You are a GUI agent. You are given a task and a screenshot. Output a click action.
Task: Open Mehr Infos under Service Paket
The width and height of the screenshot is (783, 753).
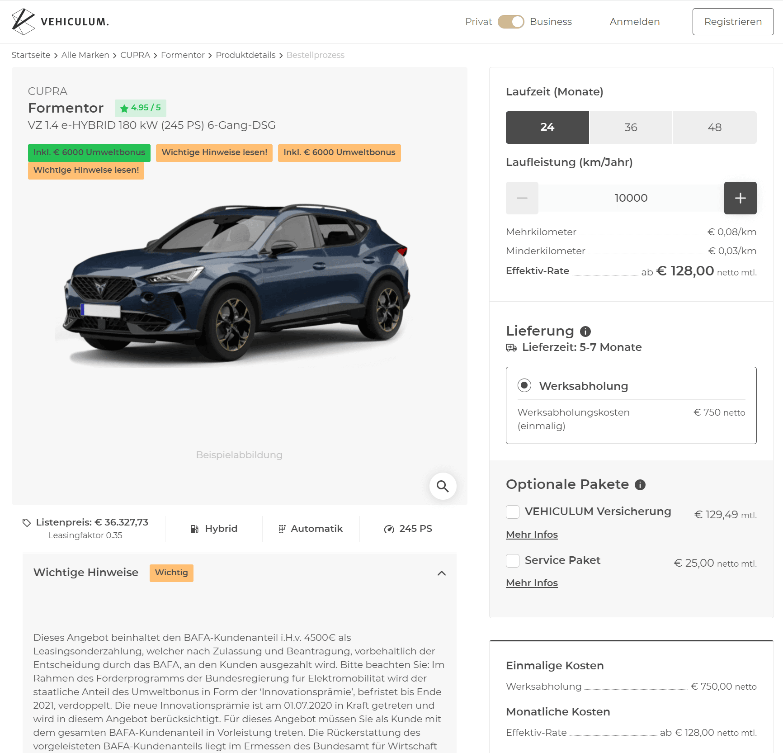tap(532, 583)
